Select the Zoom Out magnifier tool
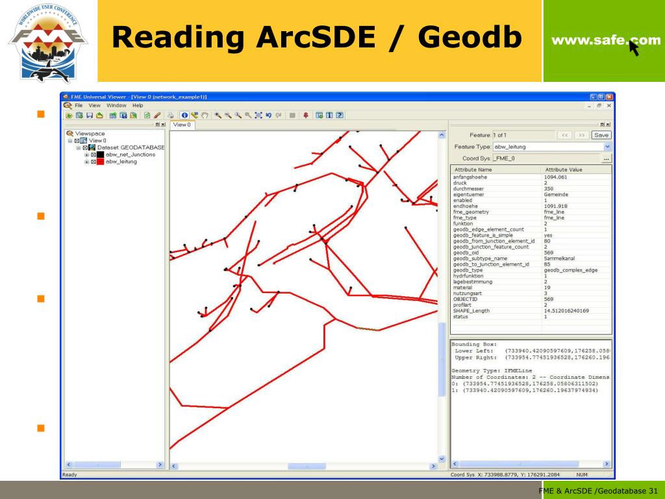 tap(228, 116)
